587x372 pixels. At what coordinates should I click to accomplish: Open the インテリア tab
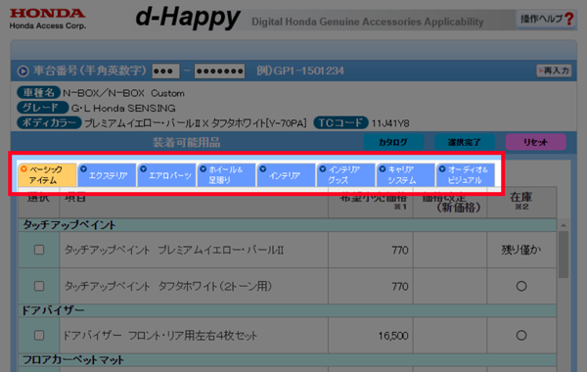pos(287,174)
